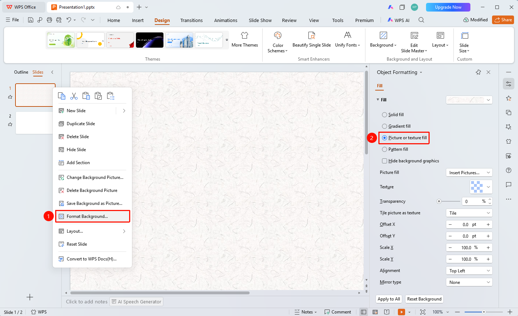This screenshot has height=316, width=518.
Task: Click the Reset Background button
Action: pos(424,299)
